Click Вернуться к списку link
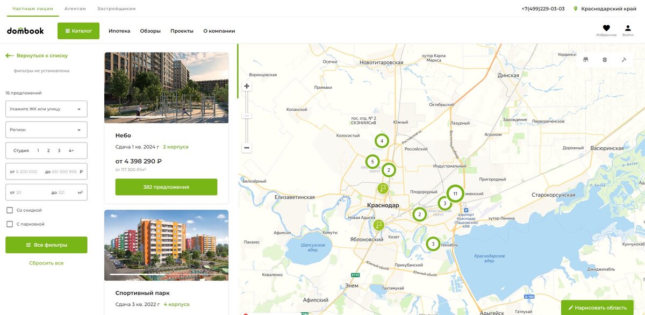 [42, 55]
